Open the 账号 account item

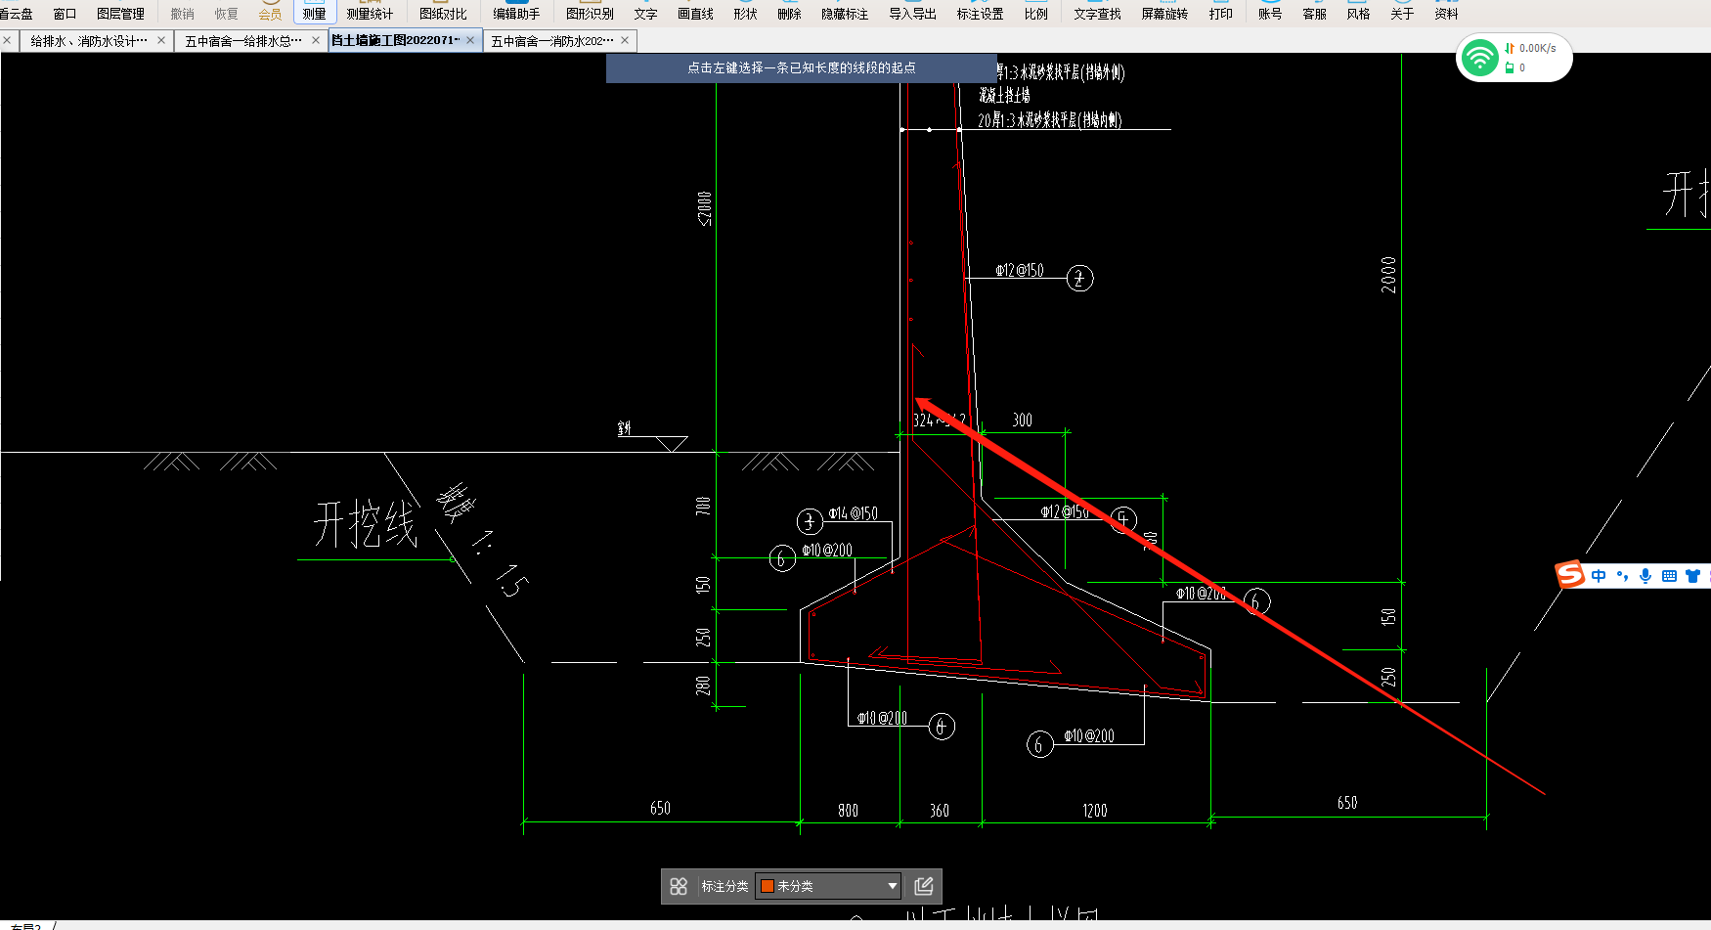pos(1270,14)
